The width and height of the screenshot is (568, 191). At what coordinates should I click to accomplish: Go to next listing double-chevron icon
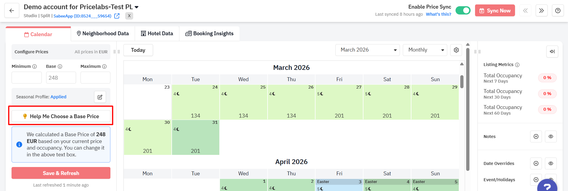[x=541, y=11]
